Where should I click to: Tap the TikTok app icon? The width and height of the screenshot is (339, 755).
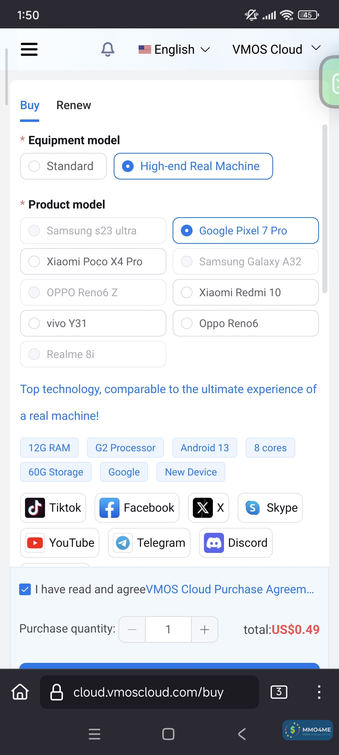[x=35, y=508]
